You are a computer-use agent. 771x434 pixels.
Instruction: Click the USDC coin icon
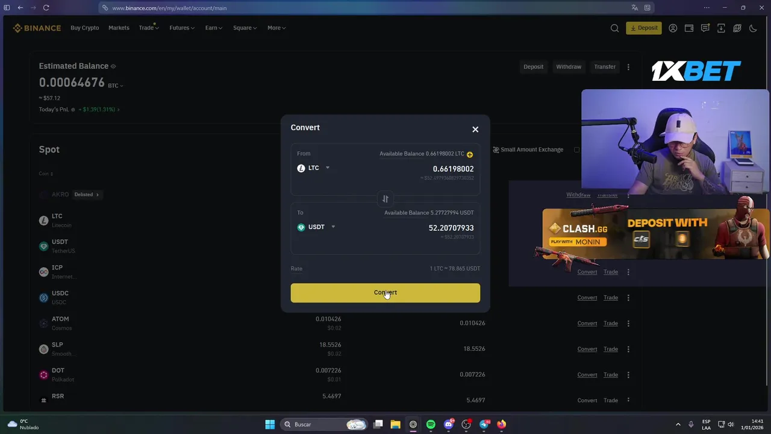click(x=43, y=298)
